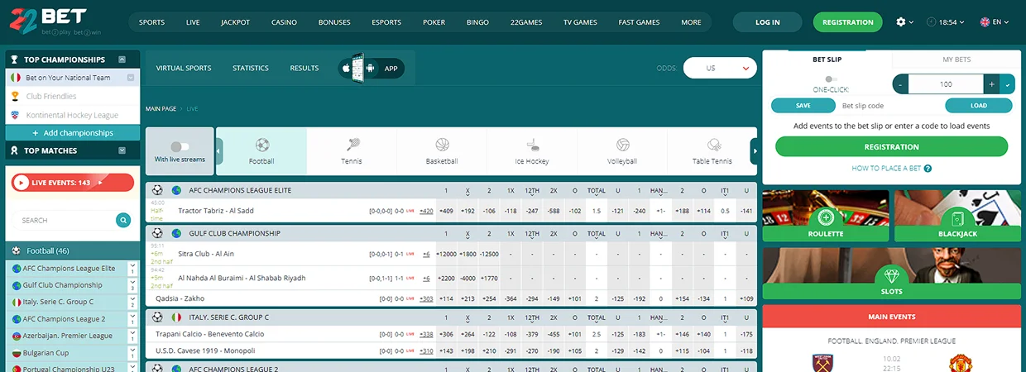
Task: Click the header REGISTRATION button
Action: coord(847,22)
